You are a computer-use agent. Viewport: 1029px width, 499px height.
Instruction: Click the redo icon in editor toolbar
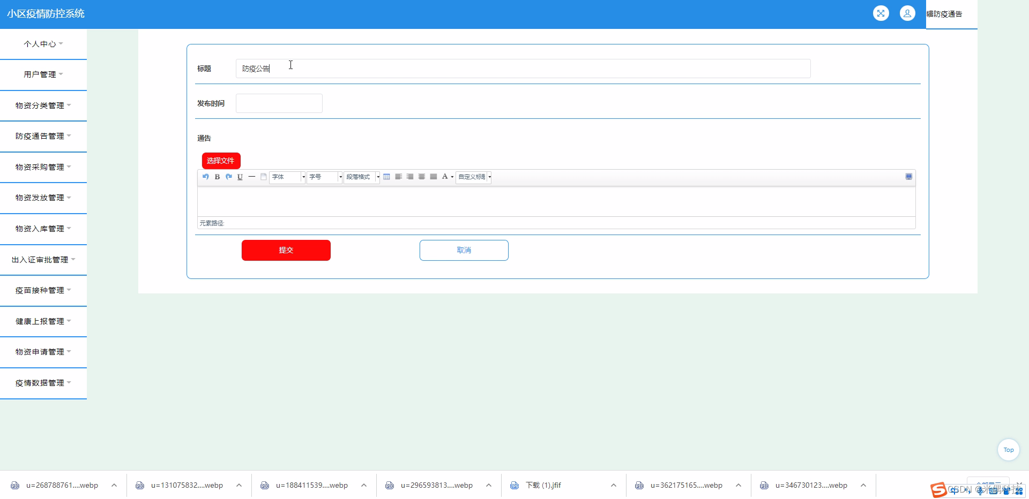pyautogui.click(x=229, y=177)
